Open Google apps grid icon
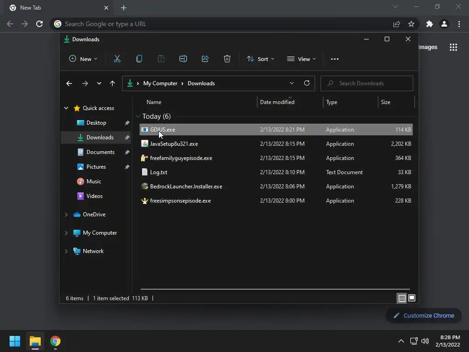The height and width of the screenshot is (352, 469). [453, 47]
